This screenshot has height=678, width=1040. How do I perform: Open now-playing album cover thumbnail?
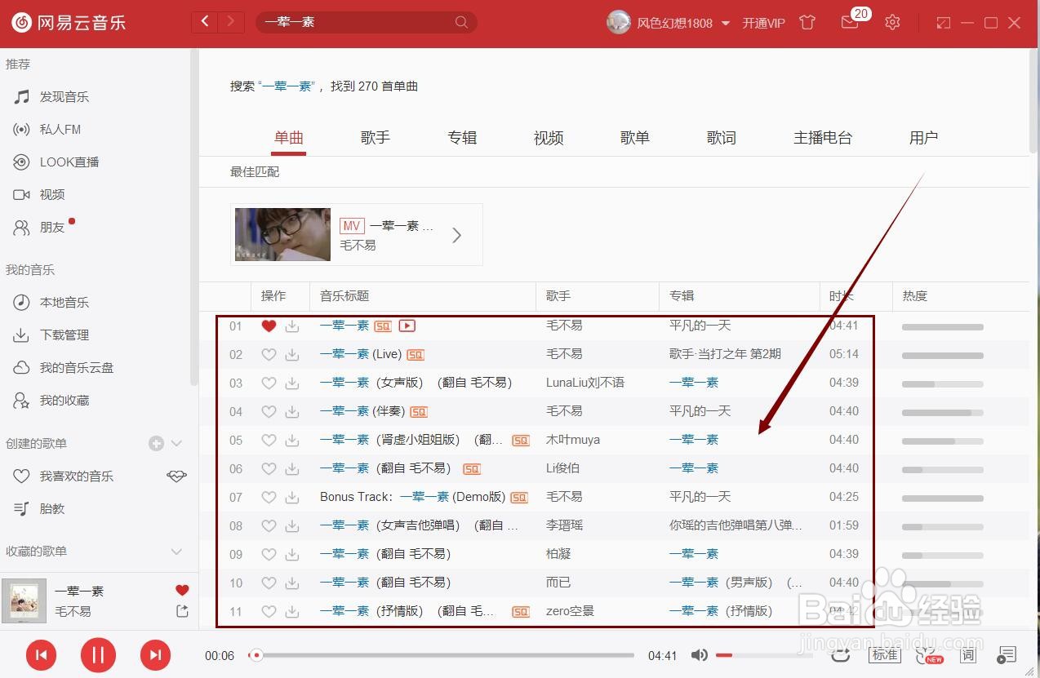[x=24, y=601]
